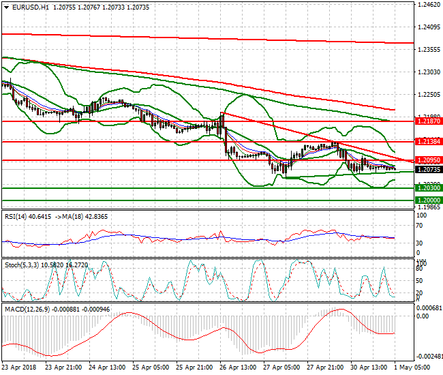The image size is (443, 375).
Task: Select the current price label 1.20735
Action: pyautogui.click(x=429, y=170)
